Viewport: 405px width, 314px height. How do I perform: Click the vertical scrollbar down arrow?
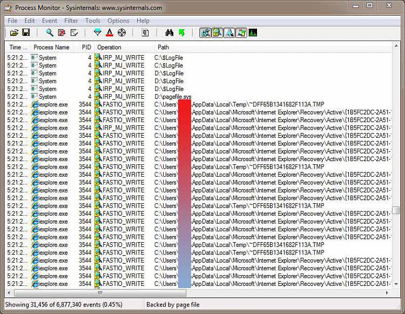tap(396, 284)
